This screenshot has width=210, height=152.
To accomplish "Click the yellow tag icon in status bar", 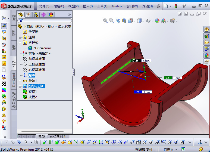I will point(200,149).
